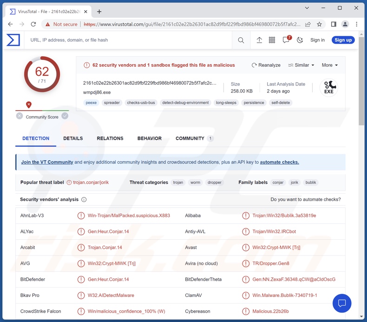Screen dimensions: 367x322
Task: Click the Reanalyze button
Action: [266, 65]
